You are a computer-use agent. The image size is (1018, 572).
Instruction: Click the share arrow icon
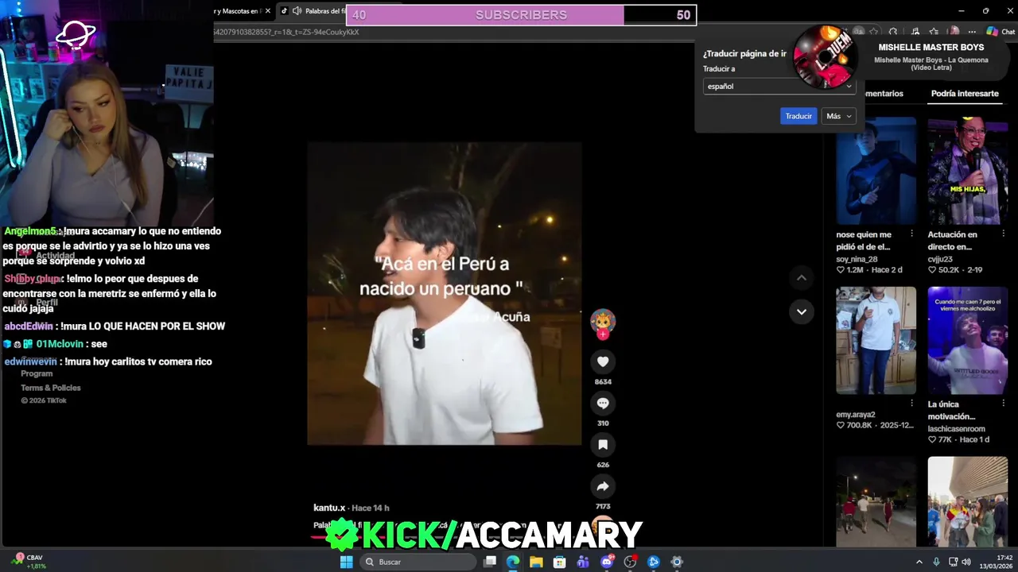click(603, 486)
